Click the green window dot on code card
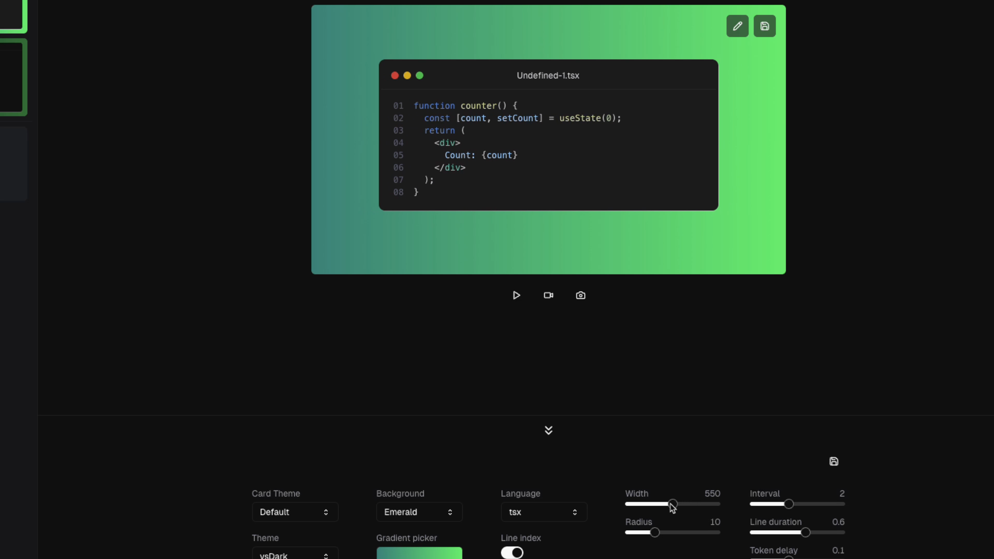This screenshot has width=994, height=559. click(419, 76)
